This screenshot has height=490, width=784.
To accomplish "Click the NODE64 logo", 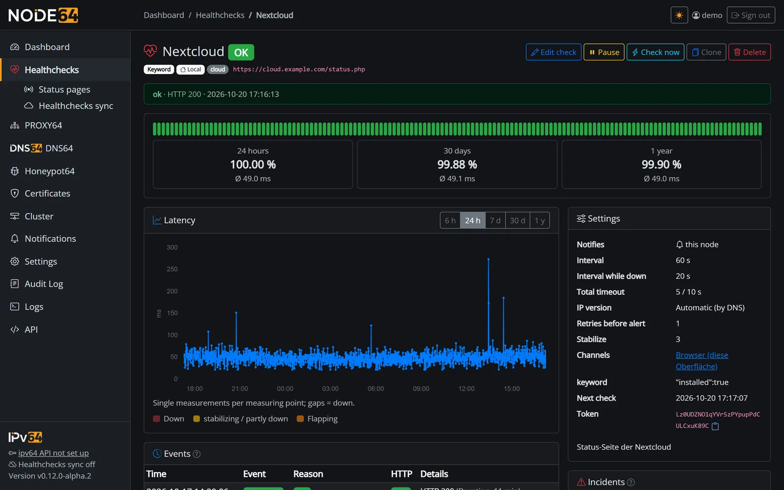I will pyautogui.click(x=43, y=15).
